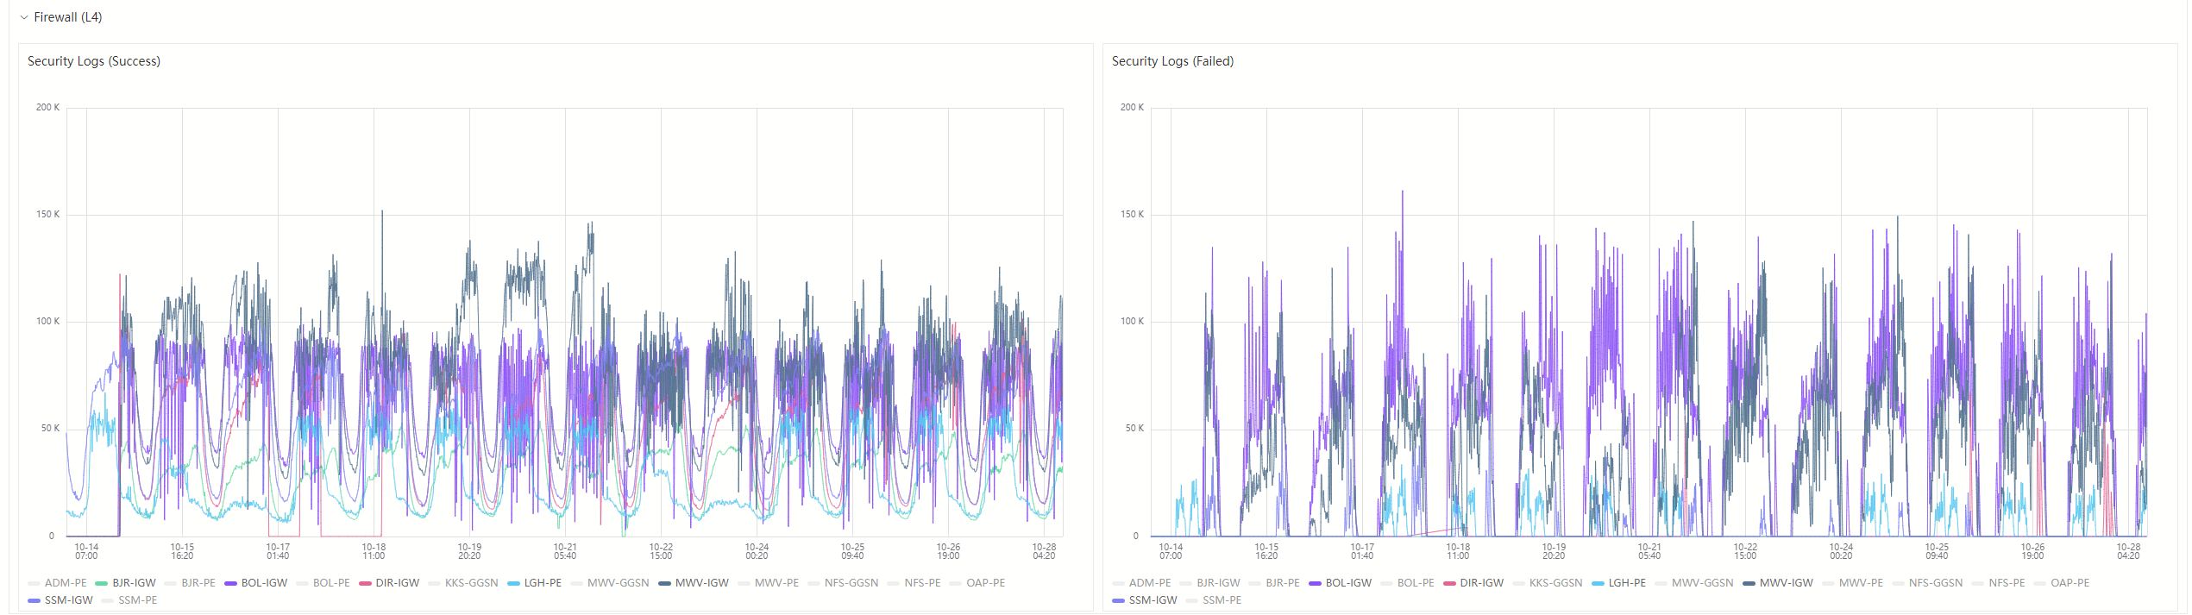The height and width of the screenshot is (615, 2192).
Task: Enable ADM-PE series in Success chart legend
Action: click(66, 583)
